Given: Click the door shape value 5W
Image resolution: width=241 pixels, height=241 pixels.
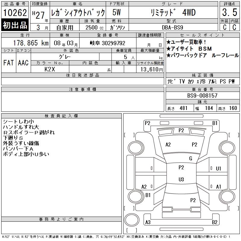Looking at the screenshot, I should [117, 12].
